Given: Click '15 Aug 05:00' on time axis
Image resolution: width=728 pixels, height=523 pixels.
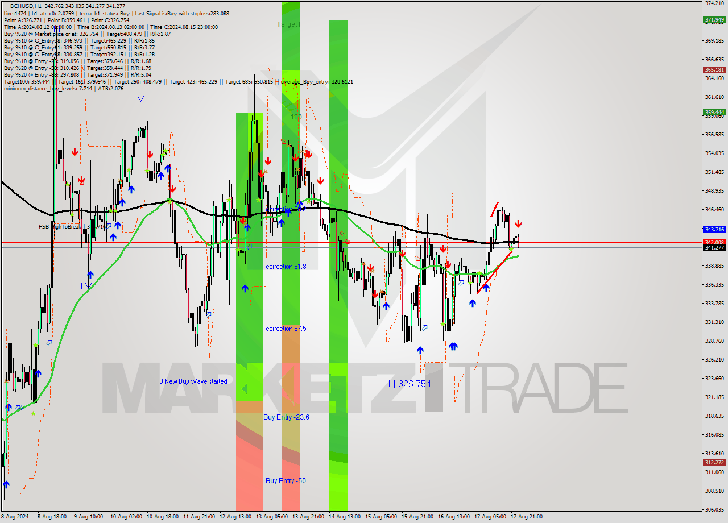Looking at the screenshot, I should coord(381,517).
